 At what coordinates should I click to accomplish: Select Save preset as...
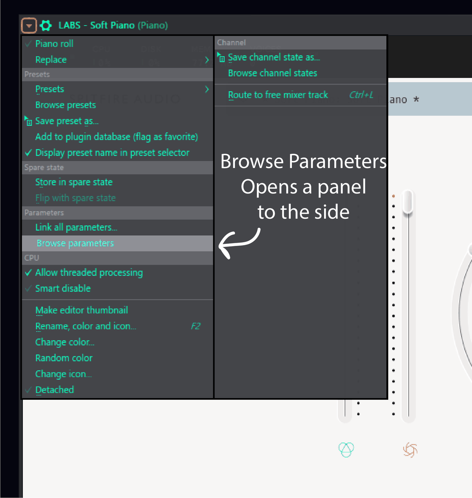coord(117,121)
